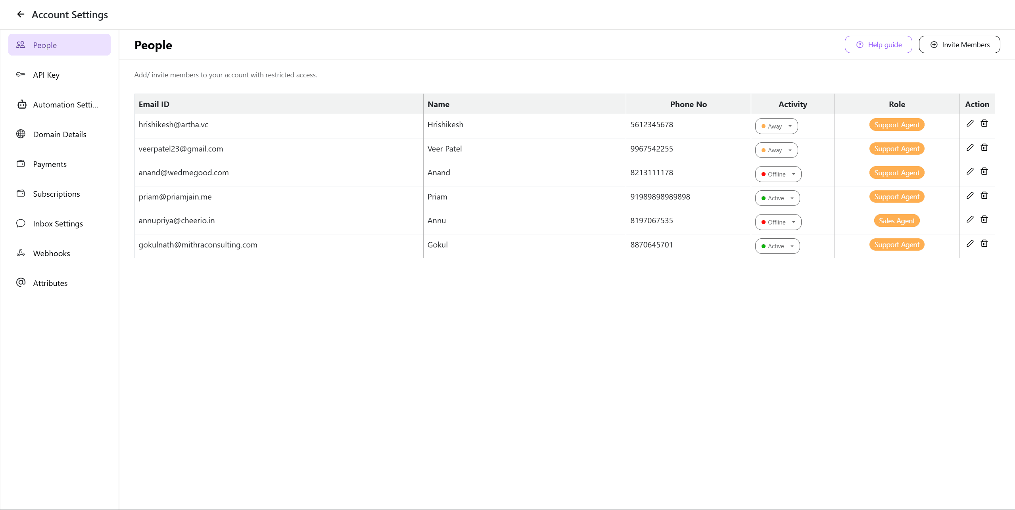This screenshot has height=510, width=1015.
Task: Click the back arrow beside Account Settings
Action: pyautogui.click(x=21, y=15)
